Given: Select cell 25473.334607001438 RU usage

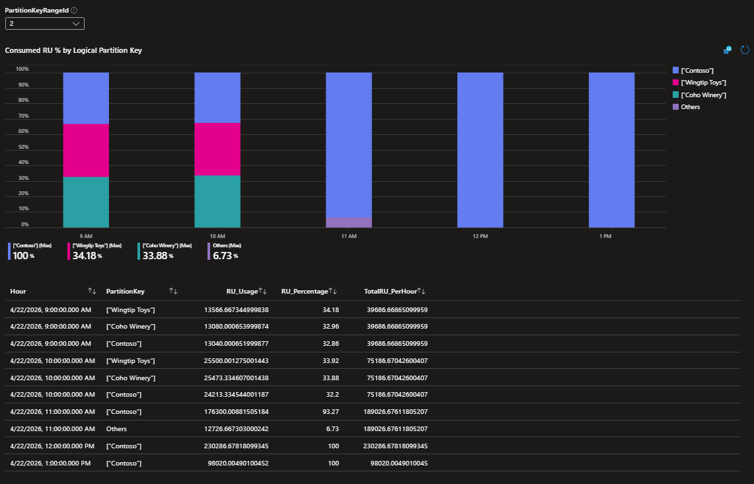Looking at the screenshot, I should click(x=236, y=378).
